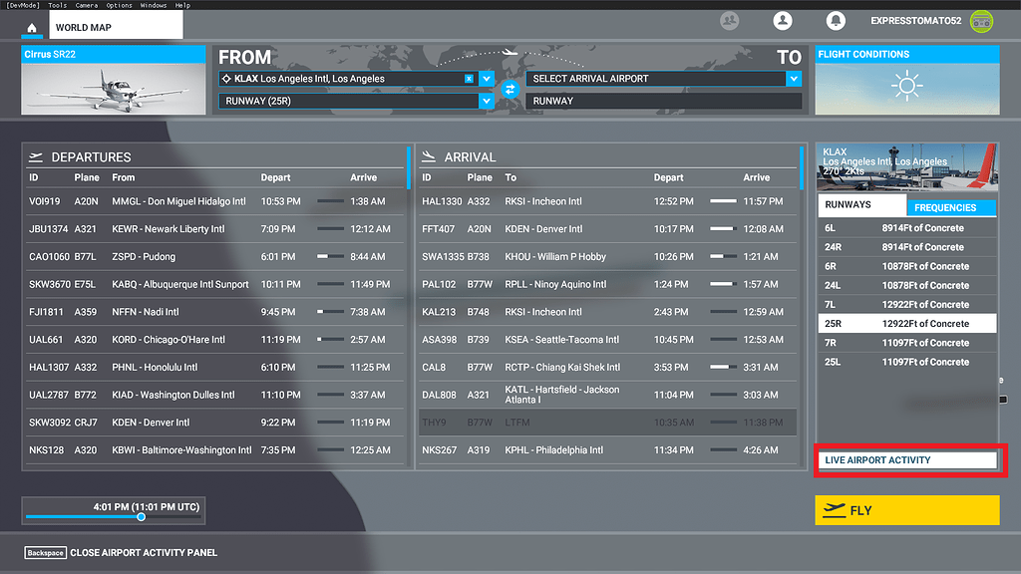Open the notifications bell icon

click(836, 20)
